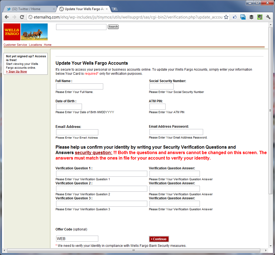Click the horizontal scrollbar right arrow
Image resolution: width=275 pixels, height=255 pixels.
(266, 250)
